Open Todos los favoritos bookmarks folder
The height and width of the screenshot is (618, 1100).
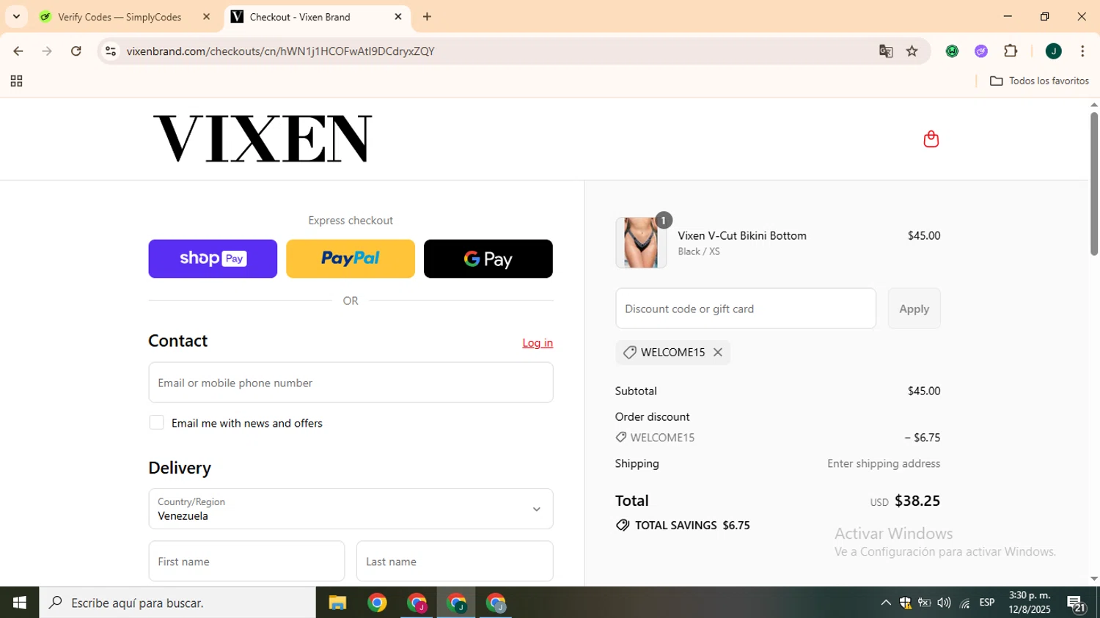pos(1039,81)
